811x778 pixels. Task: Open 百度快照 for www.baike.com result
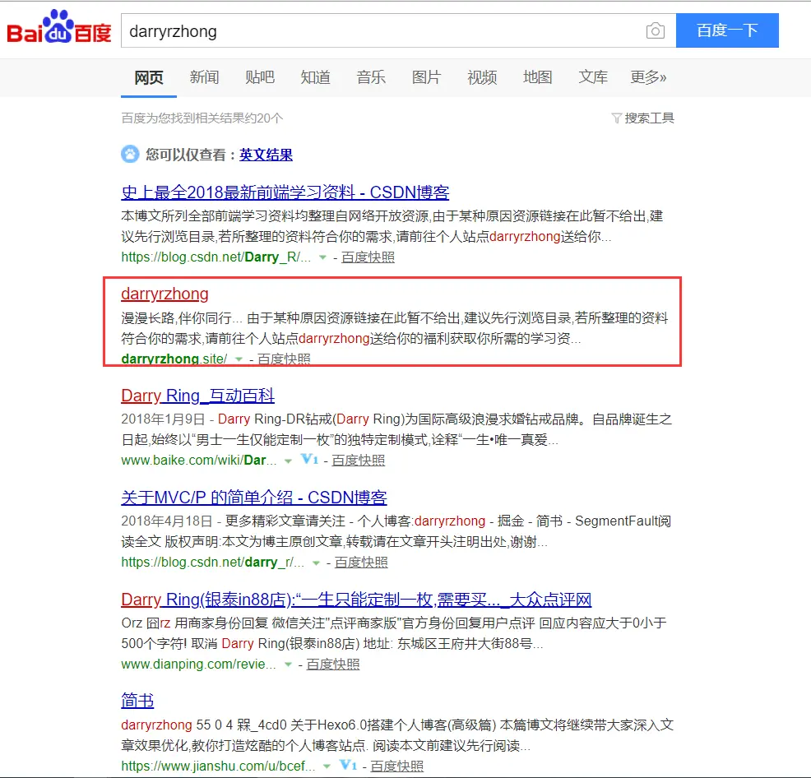pos(358,461)
